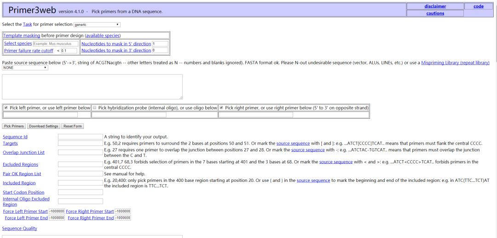The width and height of the screenshot is (497, 238).
Task: Focus the left primer sequence input
Action: 40,115
